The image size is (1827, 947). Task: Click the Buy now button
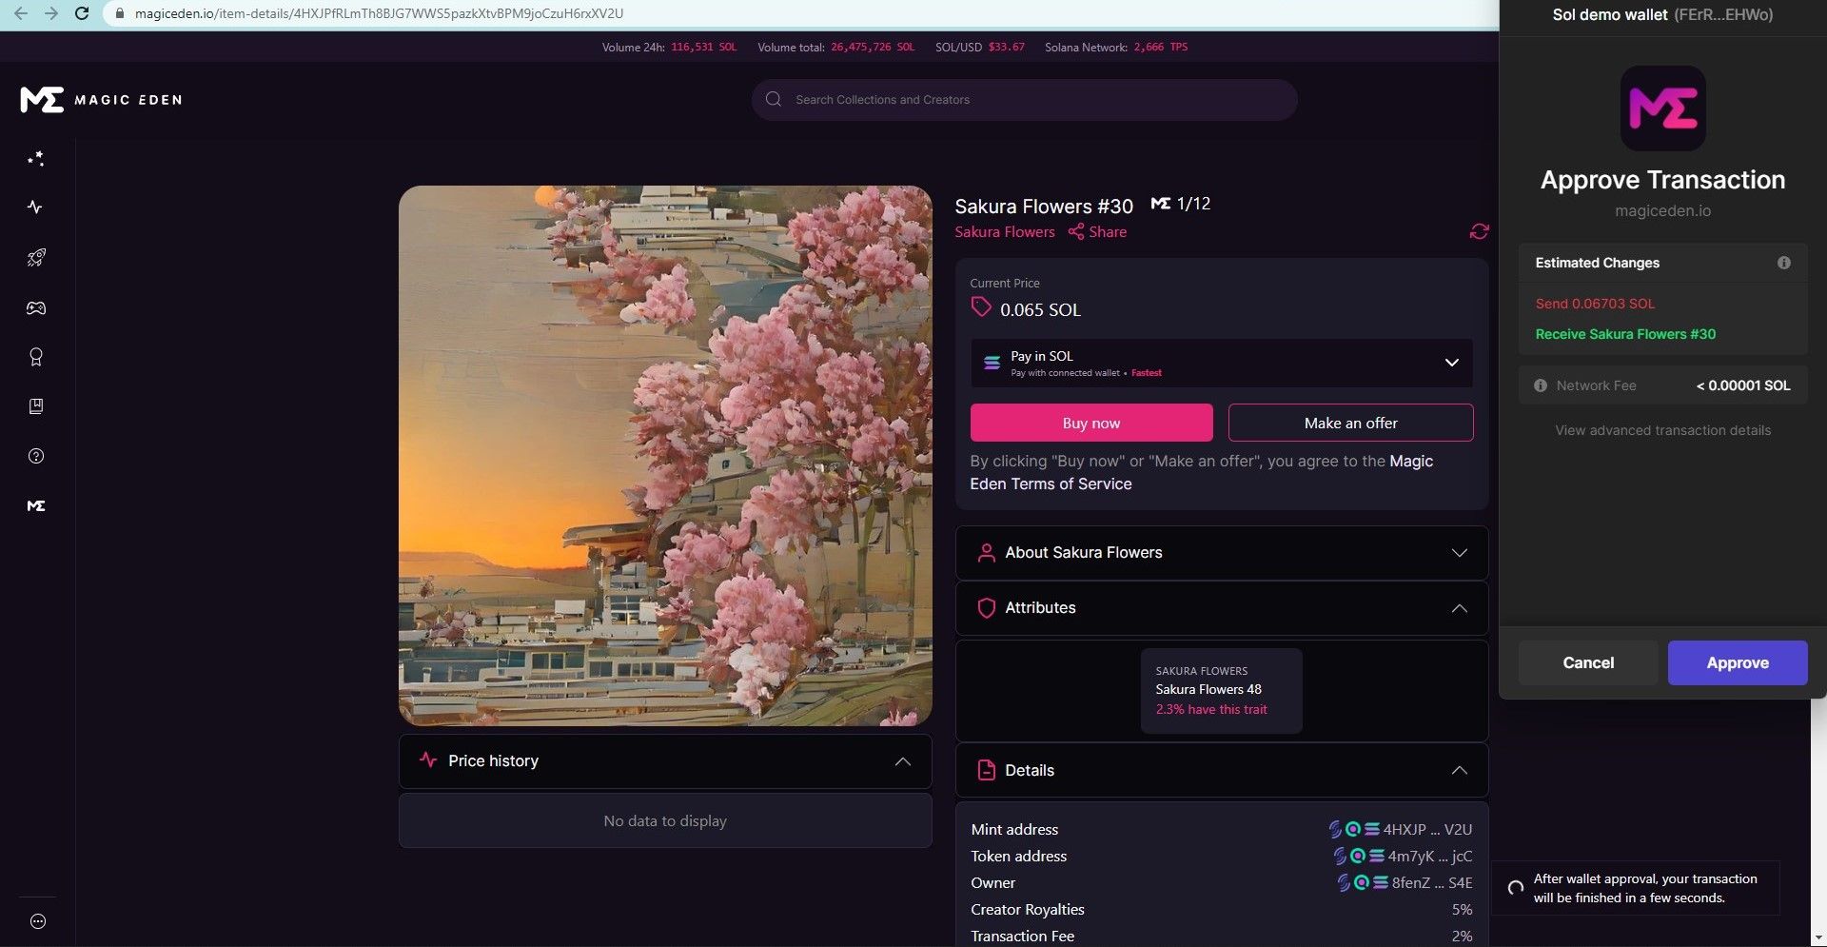[x=1091, y=423]
